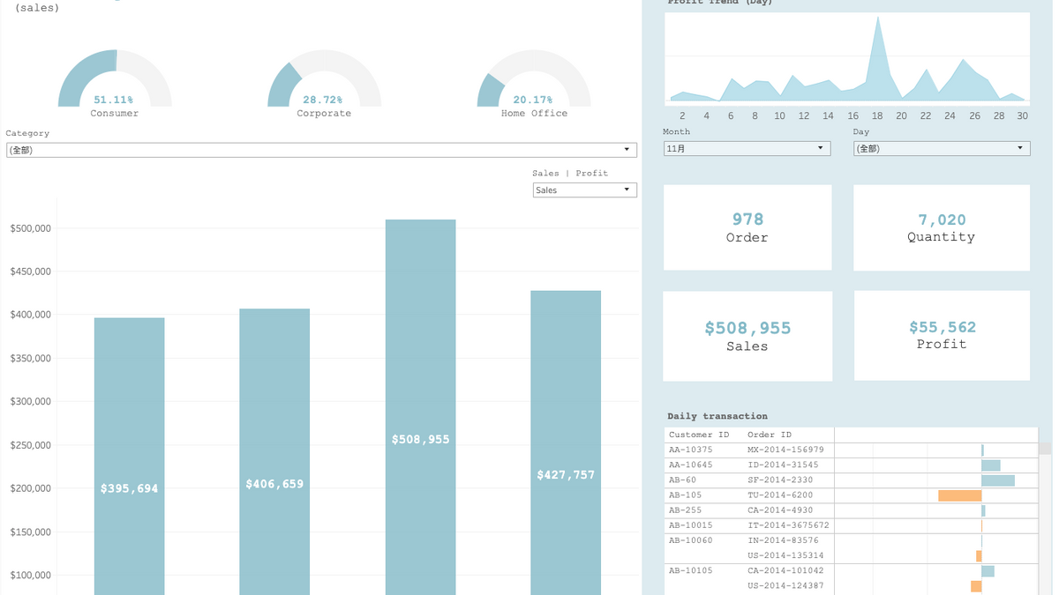The image size is (1059, 595).
Task: Click order ID SF-2014-2330
Action: pos(780,480)
